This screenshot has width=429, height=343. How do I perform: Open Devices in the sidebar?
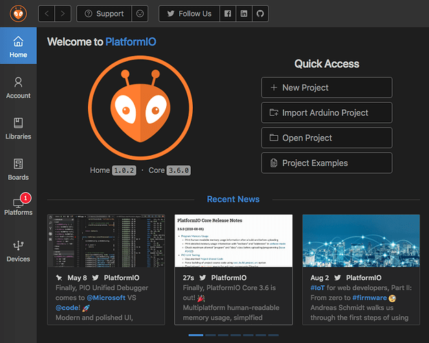click(19, 251)
